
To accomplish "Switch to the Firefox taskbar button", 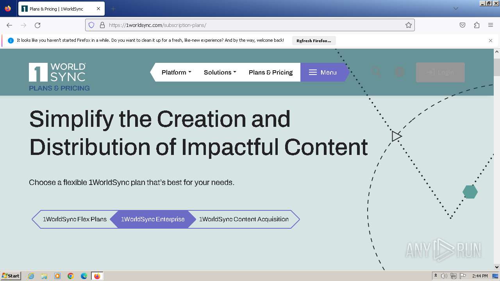I will (x=97, y=276).
